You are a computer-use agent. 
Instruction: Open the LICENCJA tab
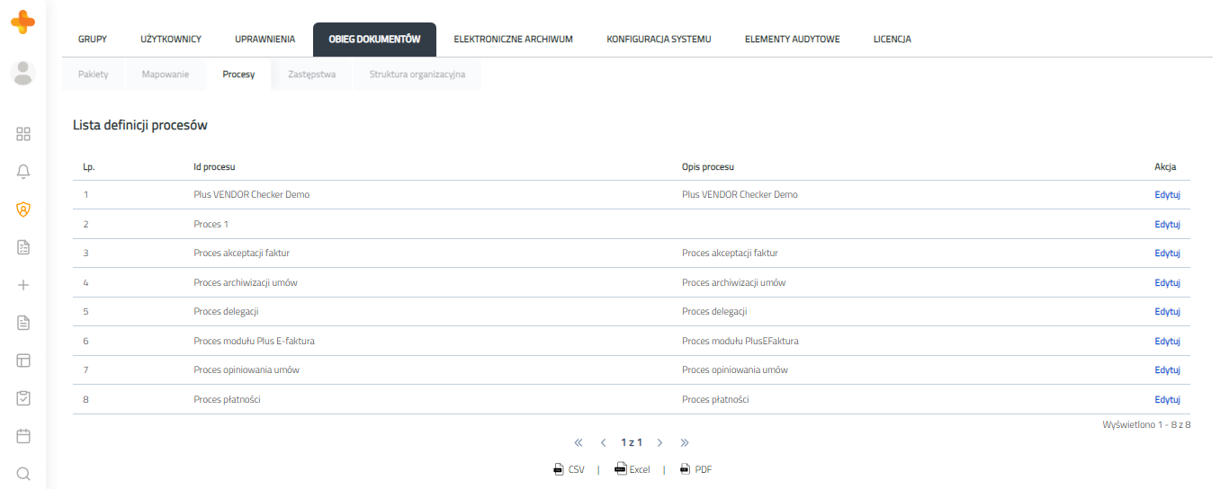(893, 40)
